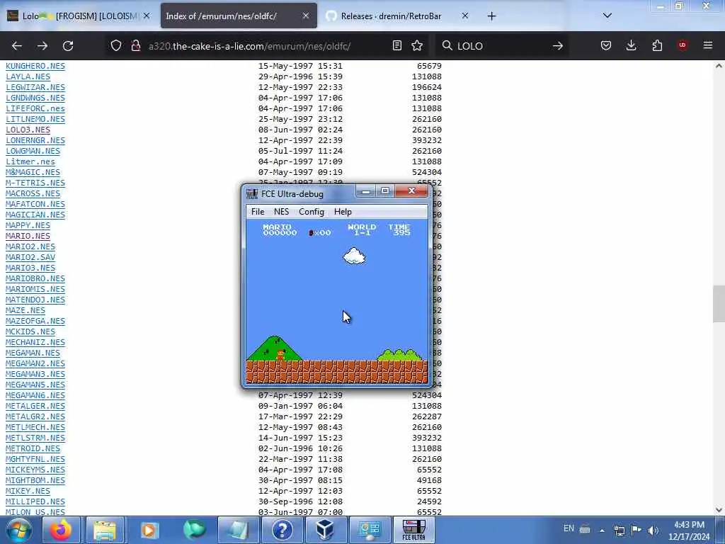The image size is (725, 544).
Task: Open File Explorer folder on taskbar
Action: pyautogui.click(x=105, y=530)
